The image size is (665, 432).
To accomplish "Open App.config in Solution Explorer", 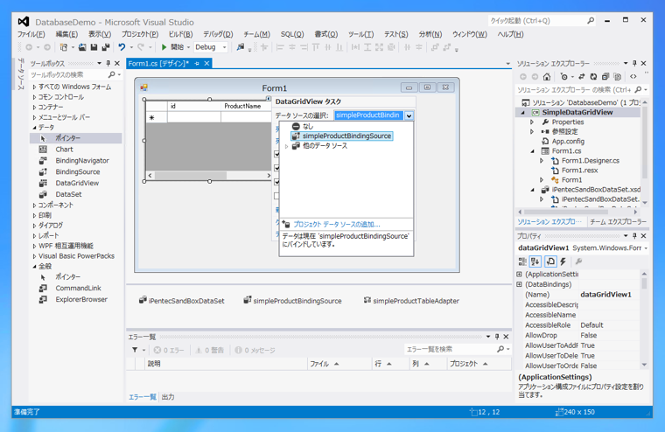I will click(568, 141).
